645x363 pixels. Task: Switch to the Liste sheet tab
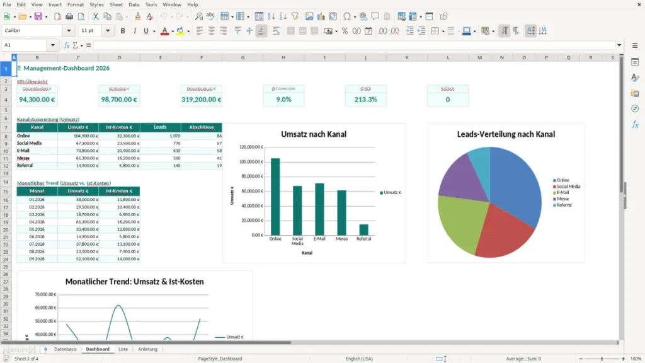[x=123, y=349]
